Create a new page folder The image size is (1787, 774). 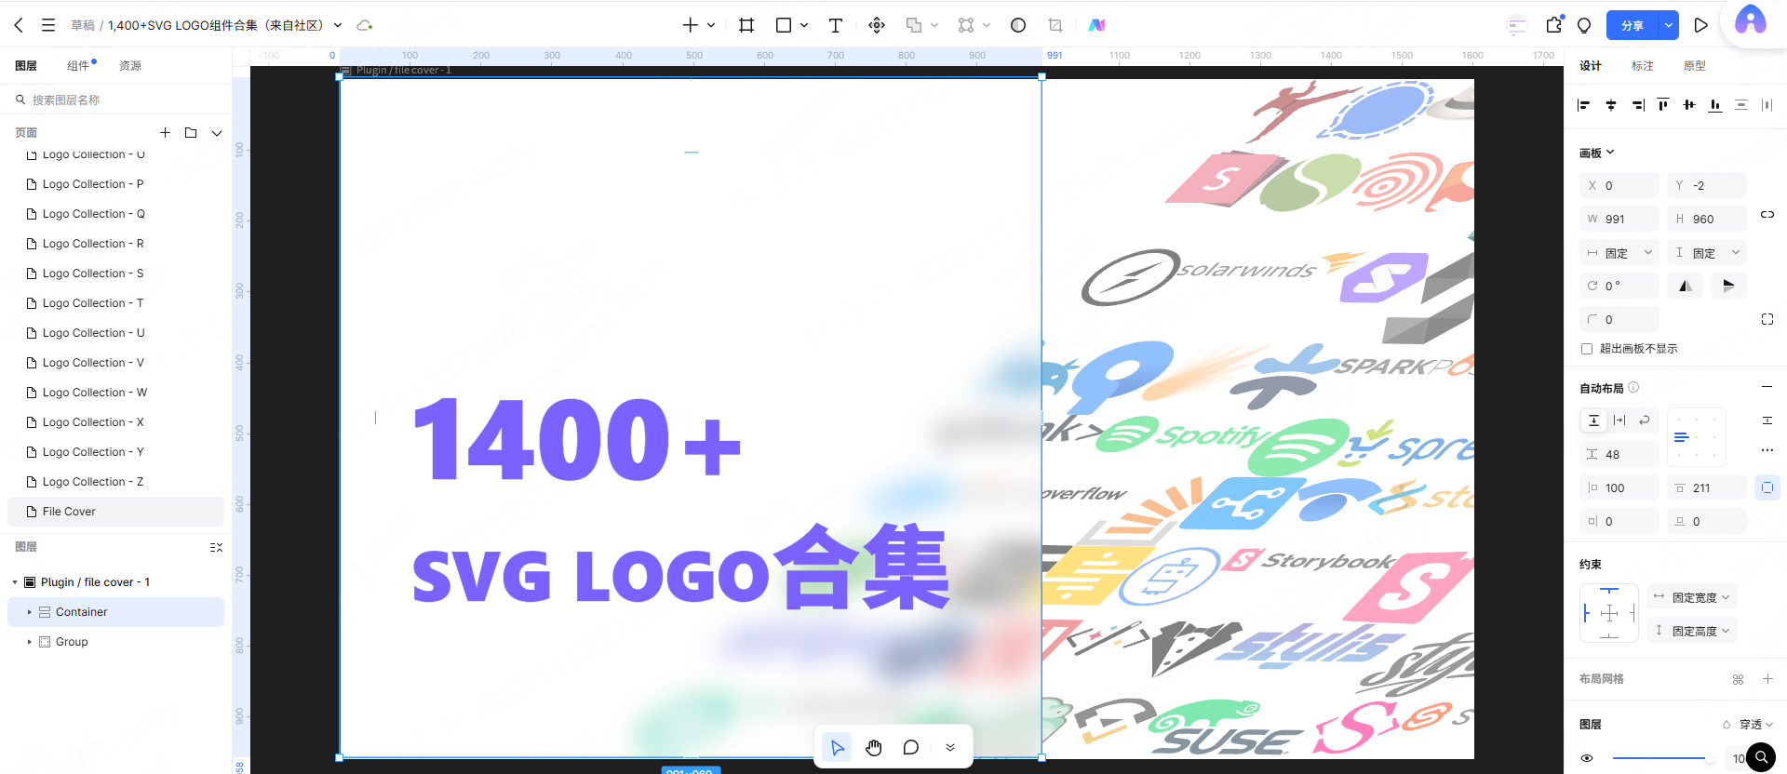191,133
